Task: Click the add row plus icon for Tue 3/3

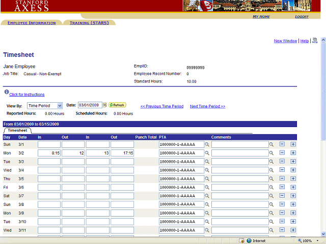Action: coord(293,162)
